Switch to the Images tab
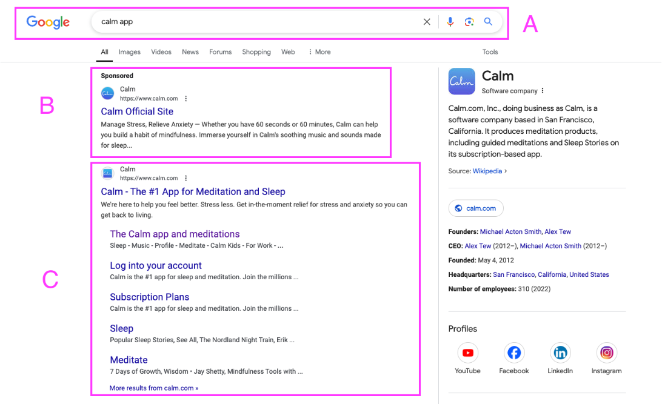Image resolution: width=662 pixels, height=404 pixels. click(130, 52)
